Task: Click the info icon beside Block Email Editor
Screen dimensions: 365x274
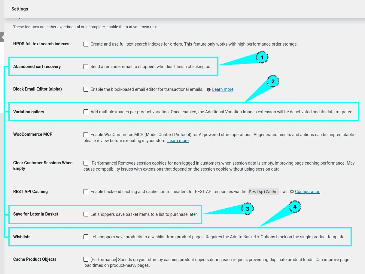Action: tap(209, 90)
